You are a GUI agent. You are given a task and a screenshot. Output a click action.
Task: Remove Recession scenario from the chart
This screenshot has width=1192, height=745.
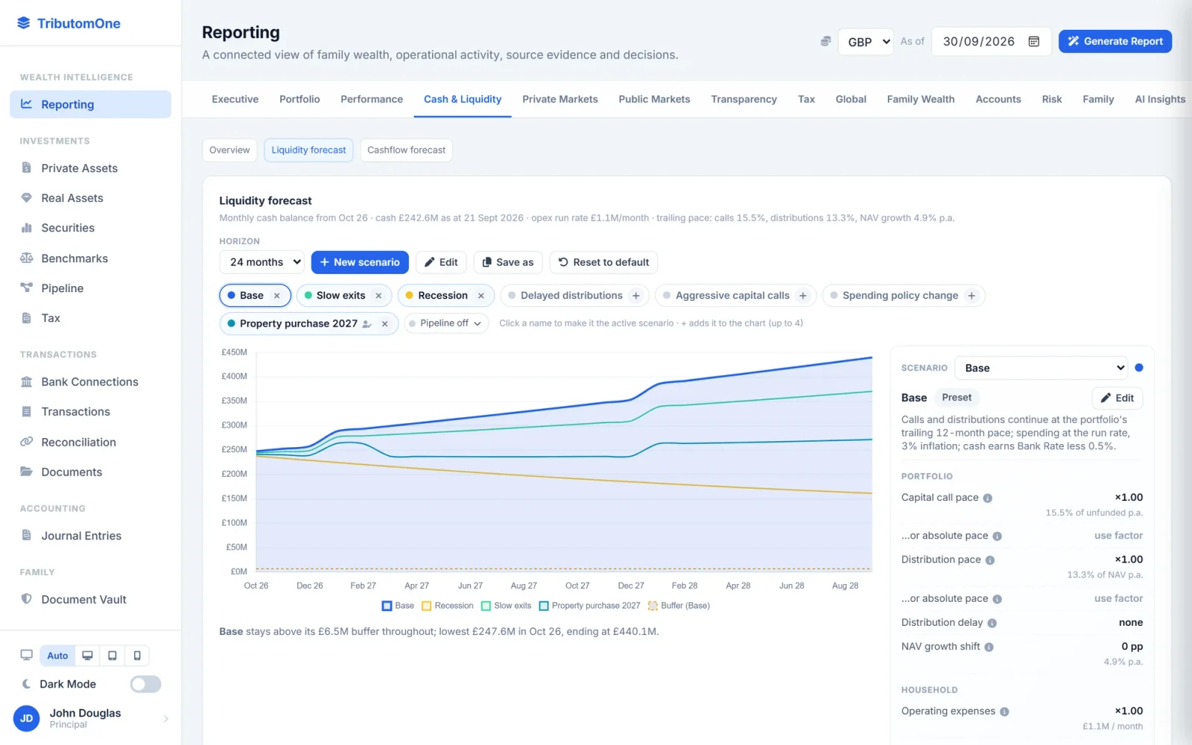(x=481, y=296)
